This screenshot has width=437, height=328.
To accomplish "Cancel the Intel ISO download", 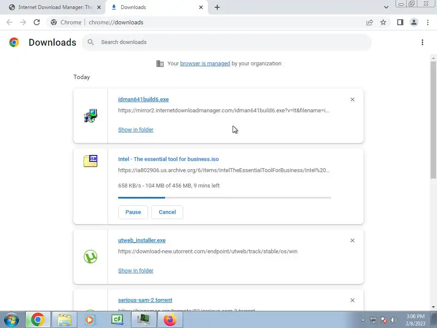I will coord(167,212).
